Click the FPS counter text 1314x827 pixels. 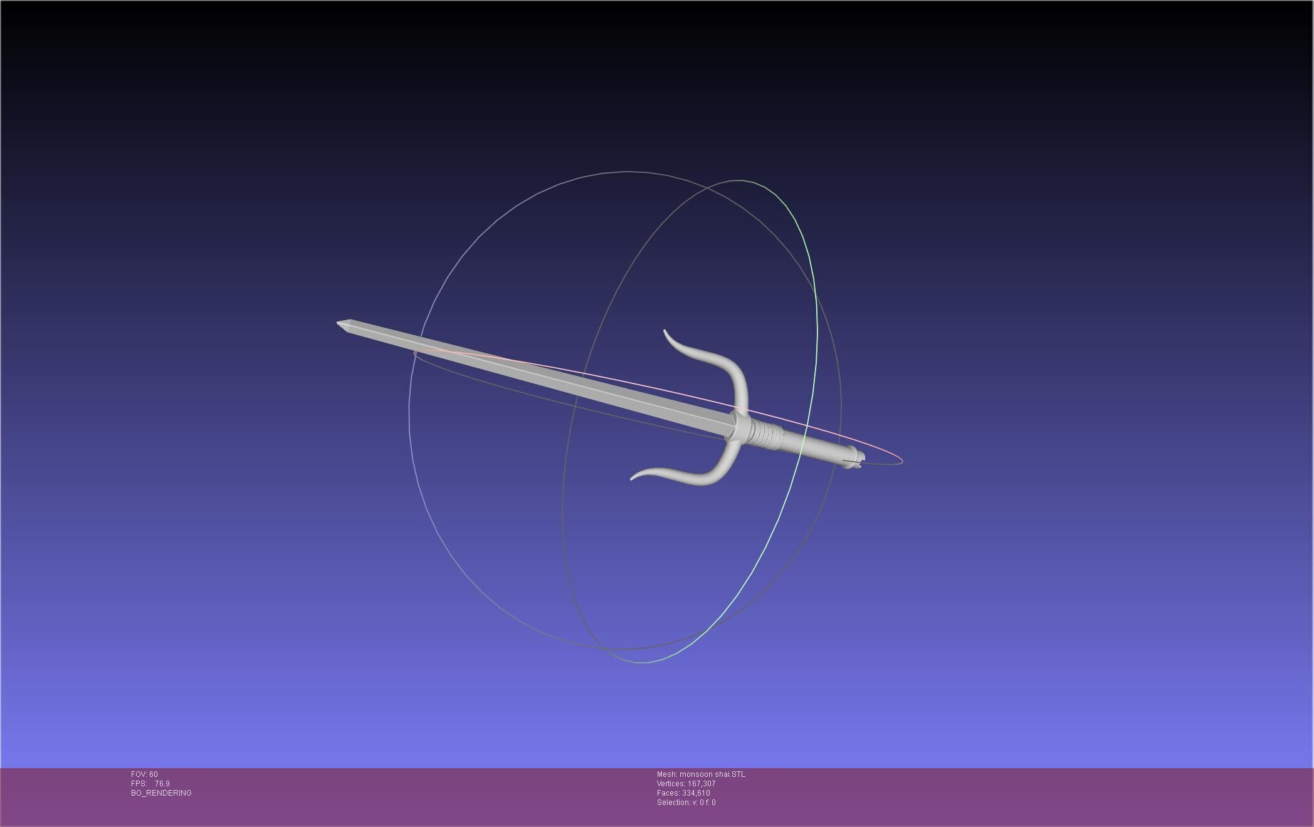[150, 784]
